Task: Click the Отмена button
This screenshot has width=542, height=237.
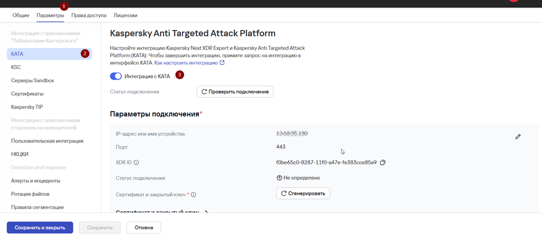Action: pyautogui.click(x=144, y=228)
